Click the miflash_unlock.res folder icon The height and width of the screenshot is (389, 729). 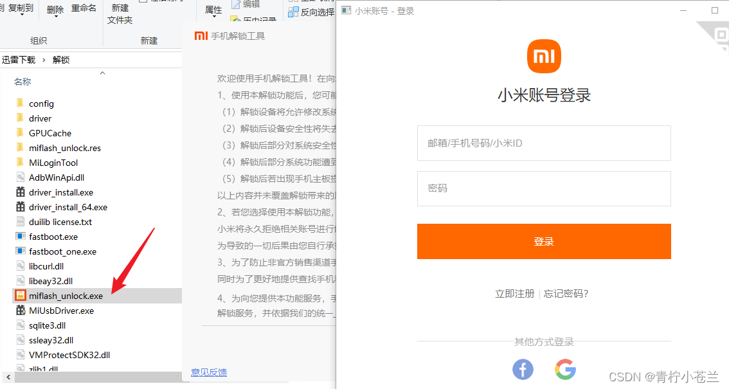(x=20, y=148)
